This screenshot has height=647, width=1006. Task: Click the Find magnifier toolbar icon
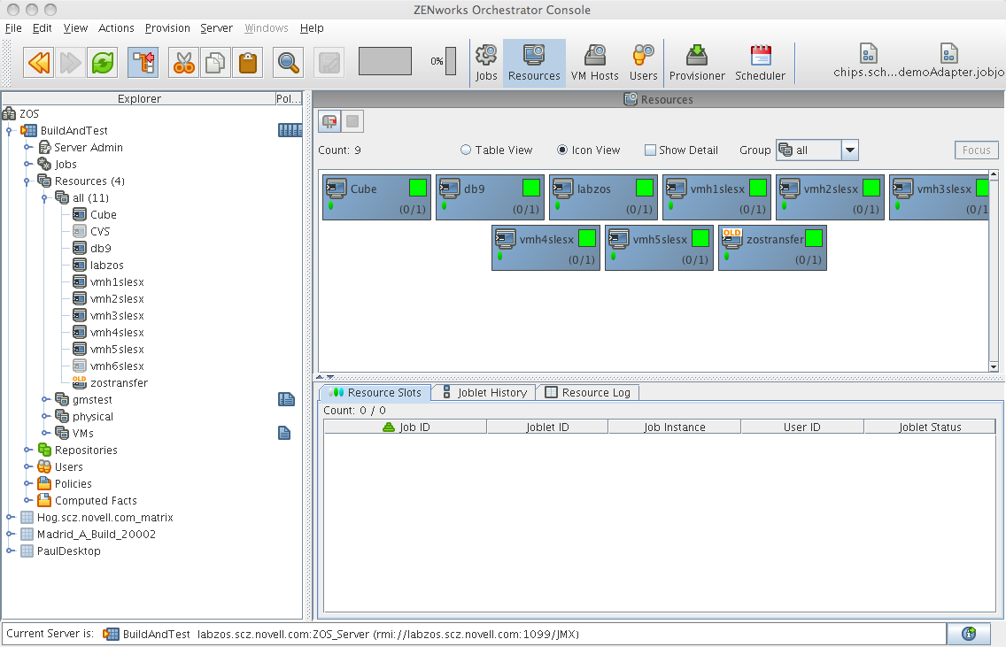[288, 62]
